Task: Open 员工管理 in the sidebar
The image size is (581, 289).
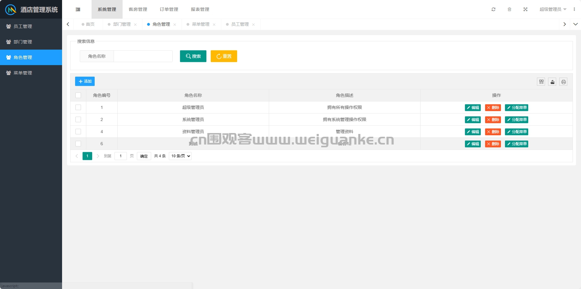Action: [x=31, y=26]
